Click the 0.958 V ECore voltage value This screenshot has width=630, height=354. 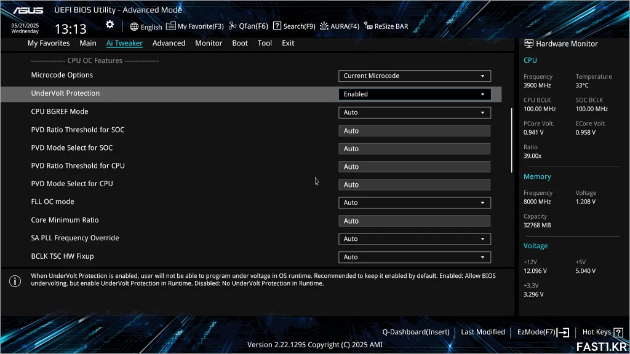pos(586,133)
